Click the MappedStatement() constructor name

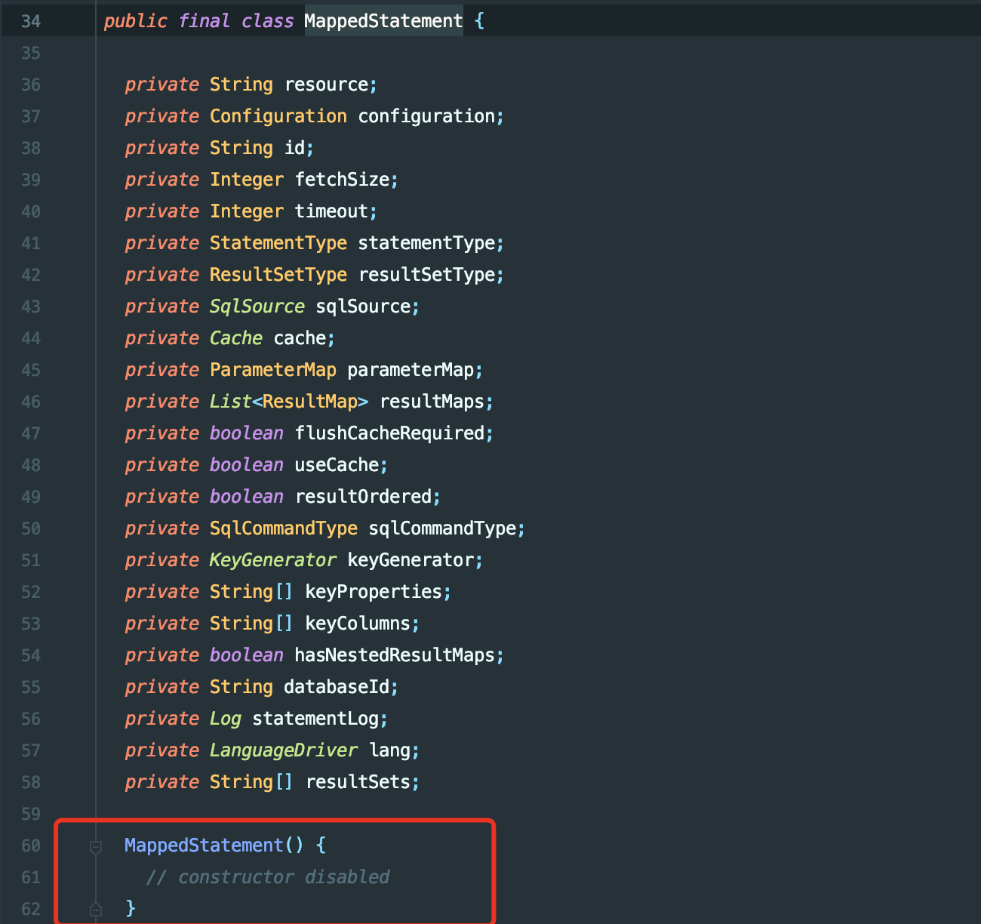pyautogui.click(x=204, y=845)
